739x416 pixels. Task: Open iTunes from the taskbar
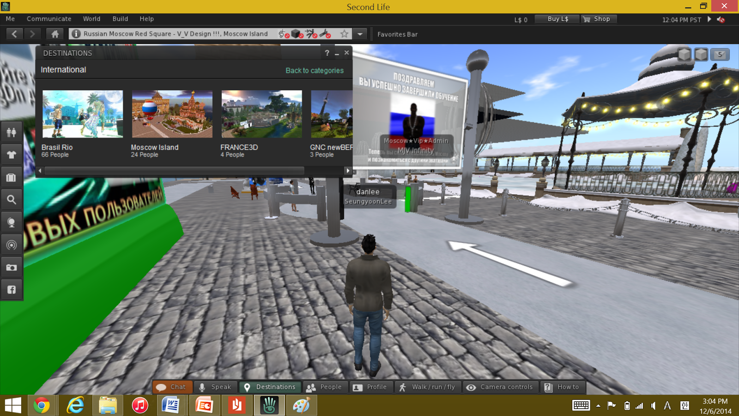coord(140,405)
